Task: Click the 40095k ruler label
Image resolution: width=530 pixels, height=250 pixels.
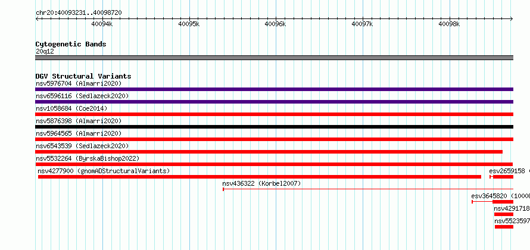Action: click(189, 24)
